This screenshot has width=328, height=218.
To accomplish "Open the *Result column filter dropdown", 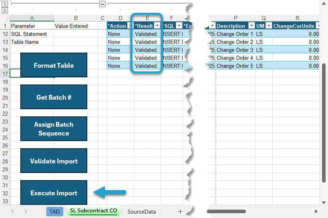I will click(157, 26).
